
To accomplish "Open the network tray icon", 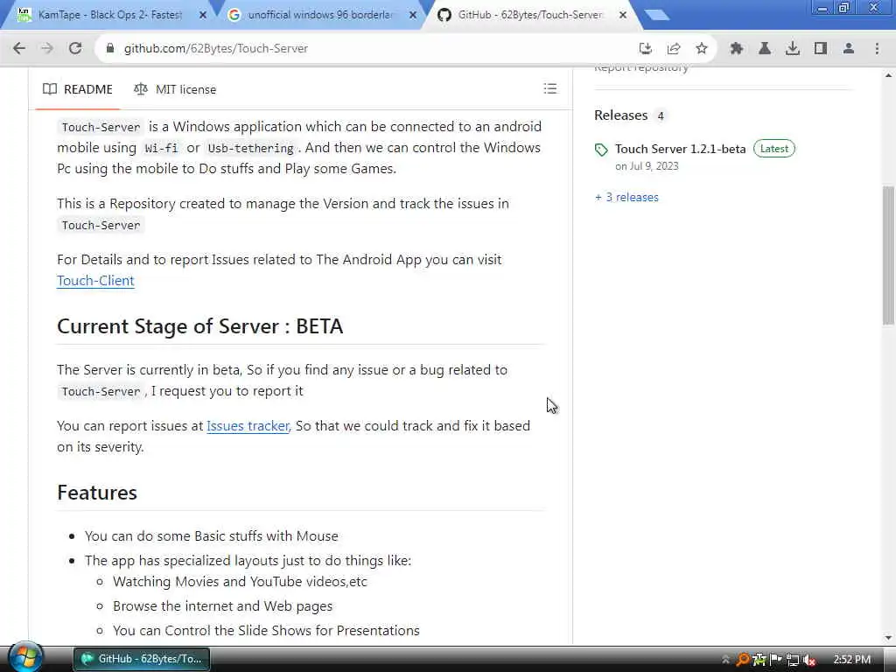I will [793, 660].
